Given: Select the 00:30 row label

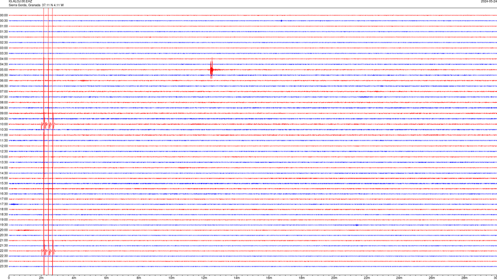Looking at the screenshot, I should pyautogui.click(x=4, y=21).
